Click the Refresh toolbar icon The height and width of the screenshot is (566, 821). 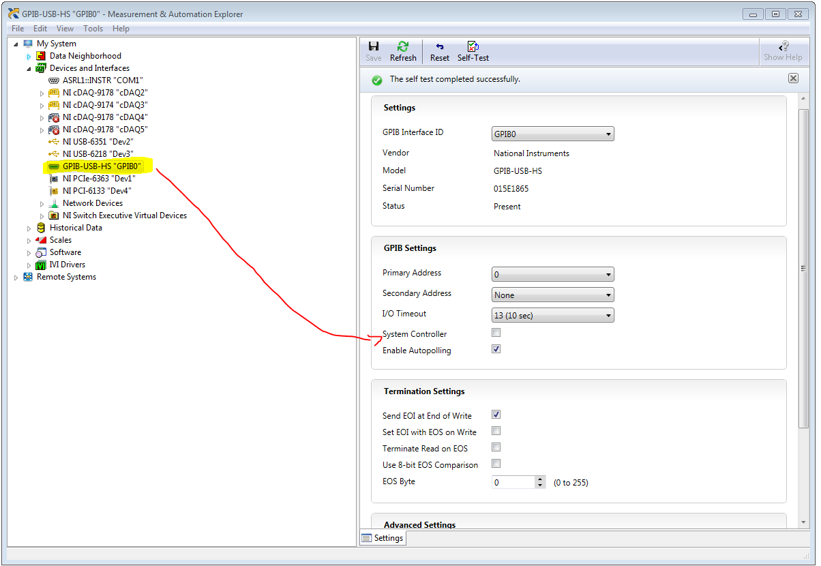(402, 46)
